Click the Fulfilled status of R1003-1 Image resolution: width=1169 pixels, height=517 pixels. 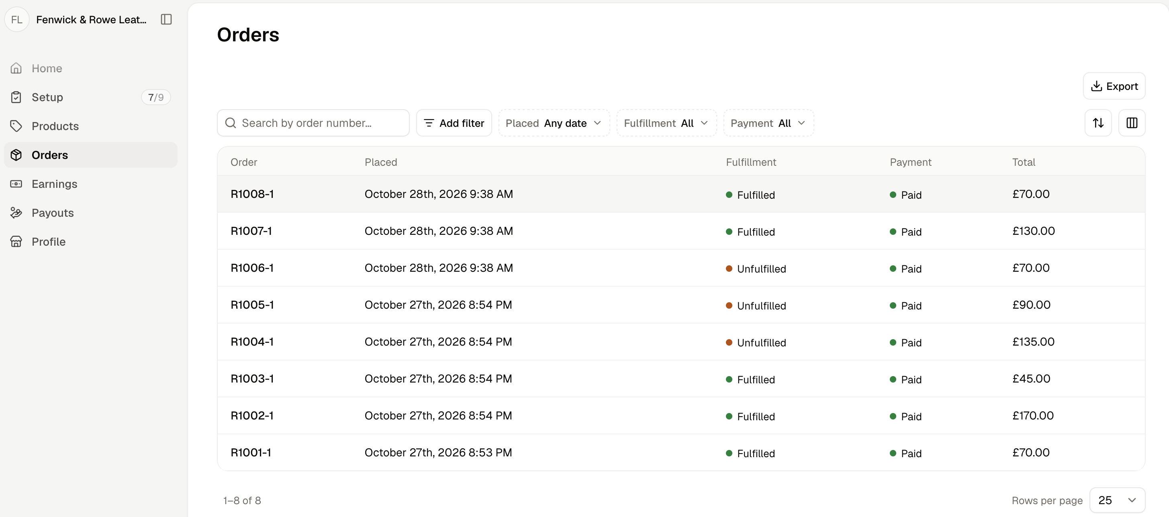750,380
